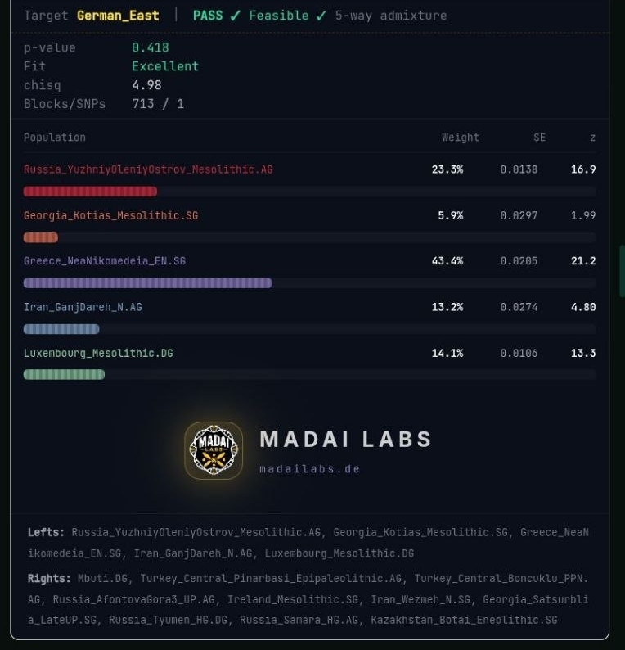This screenshot has width=625, height=650.
Task: Click the green Luxembourg_Mesolithic weight bar
Action: (x=64, y=375)
